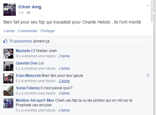Like the post using J'aime
The image size is (156, 115).
(9, 31)
